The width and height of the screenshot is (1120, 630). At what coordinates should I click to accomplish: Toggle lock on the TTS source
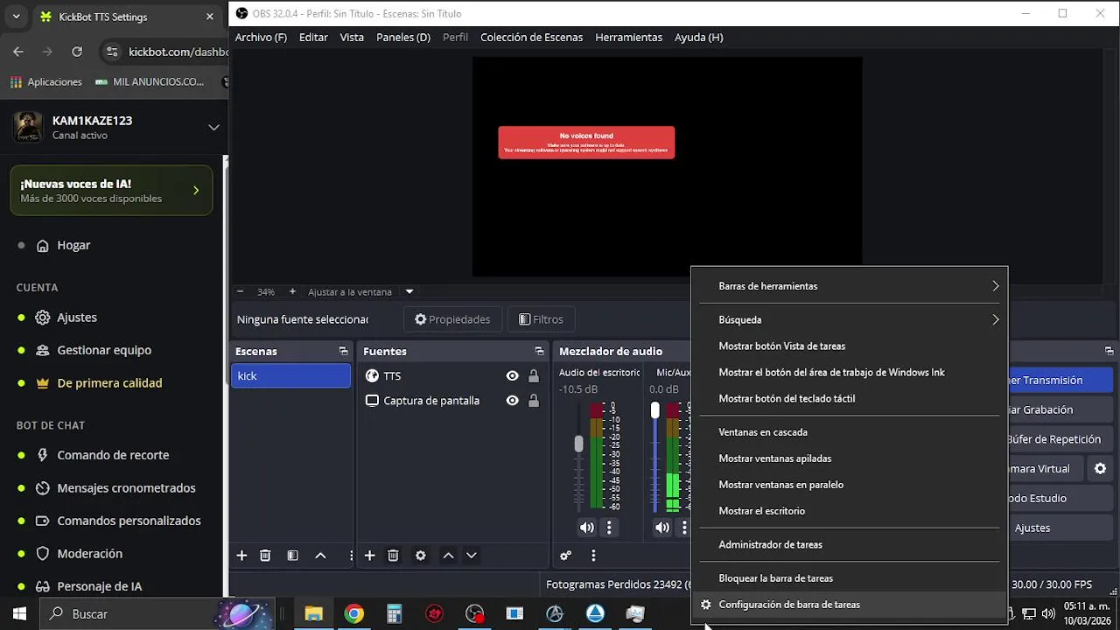click(534, 376)
